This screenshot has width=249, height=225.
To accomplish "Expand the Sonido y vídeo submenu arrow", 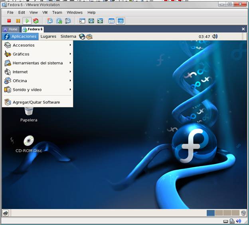I will (70, 89).
